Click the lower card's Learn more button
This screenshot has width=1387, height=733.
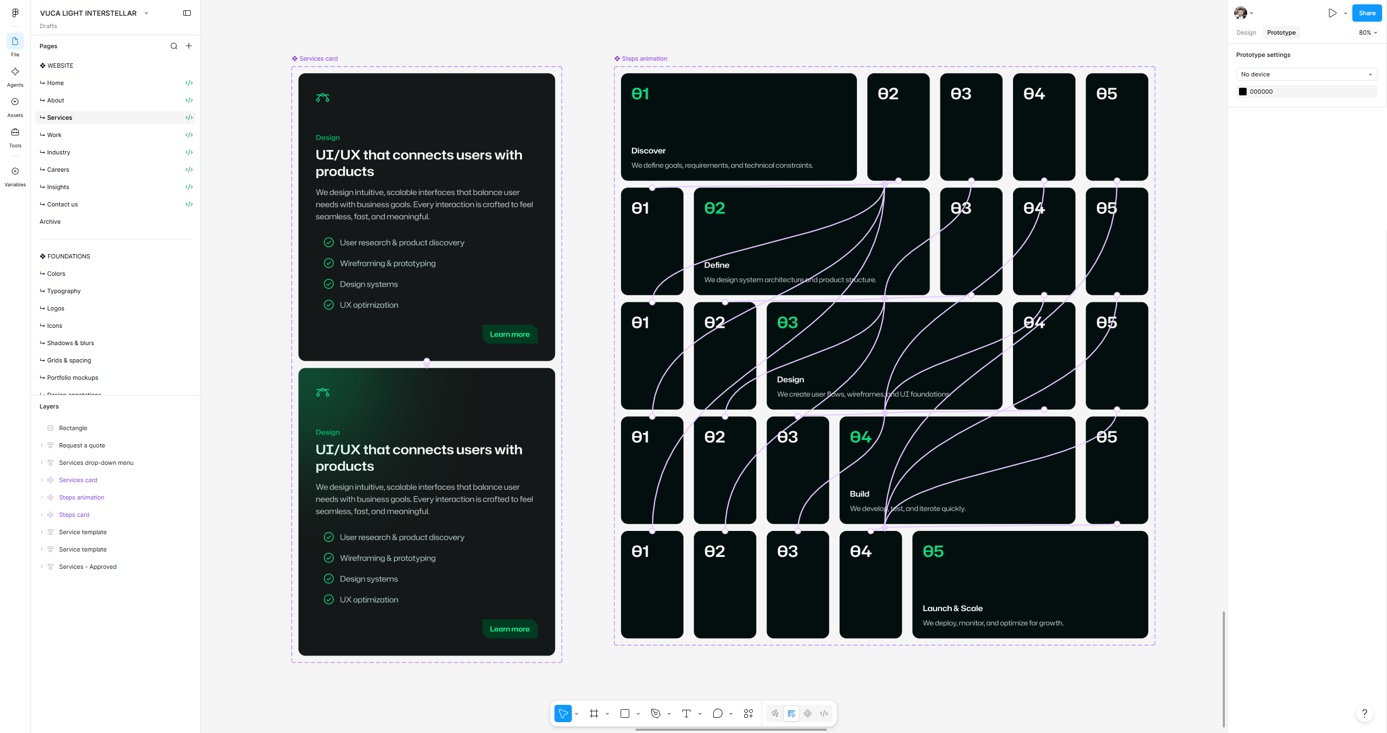509,629
